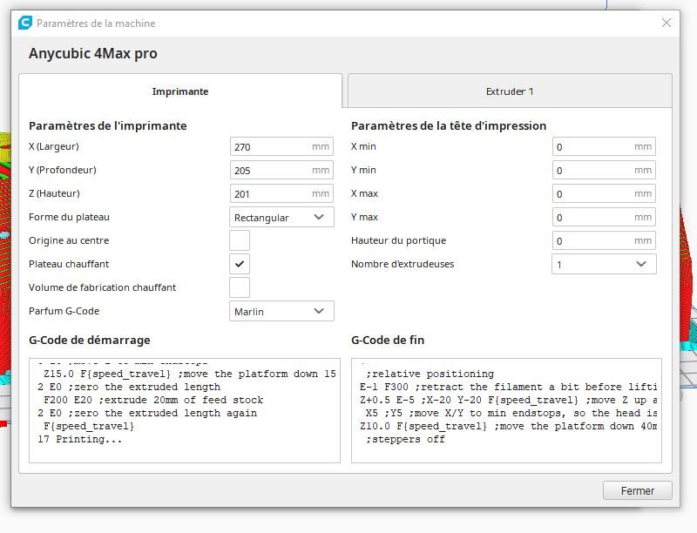Image resolution: width=697 pixels, height=533 pixels.
Task: Enable the Origine au centre checkbox
Action: 240,240
